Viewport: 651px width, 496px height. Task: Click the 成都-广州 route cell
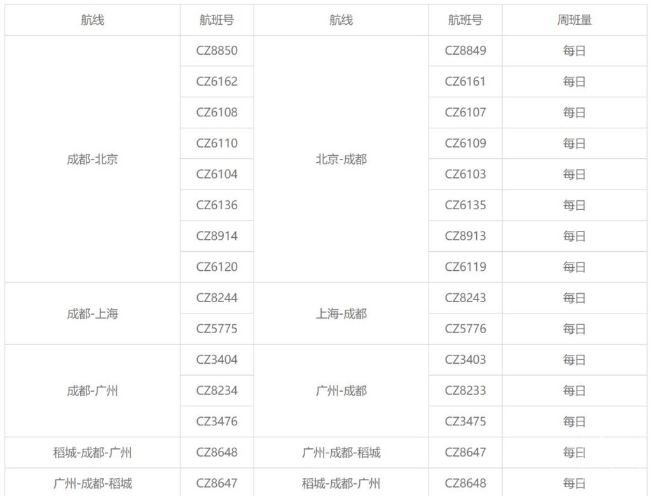pyautogui.click(x=92, y=390)
